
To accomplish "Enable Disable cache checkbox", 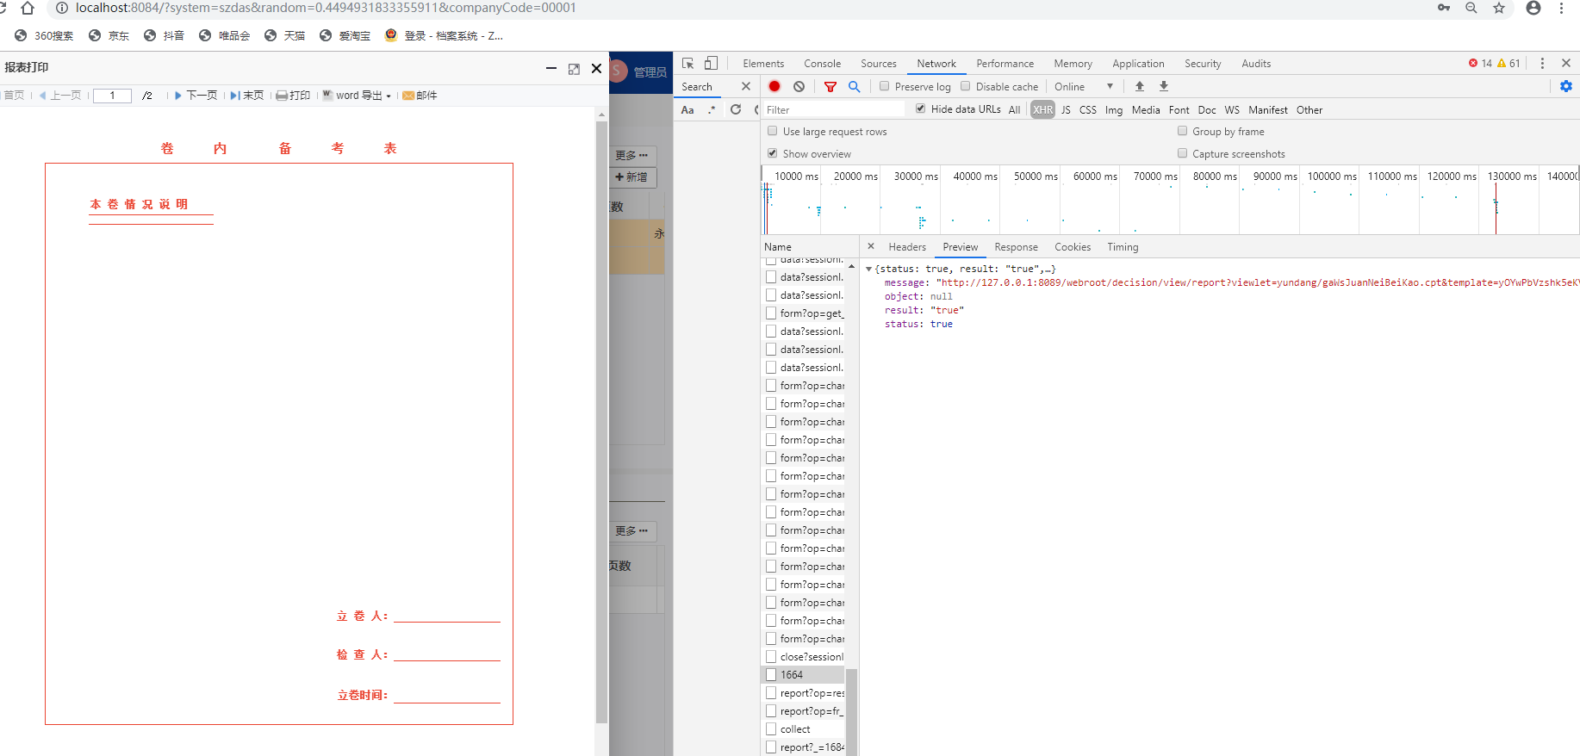I will [965, 86].
